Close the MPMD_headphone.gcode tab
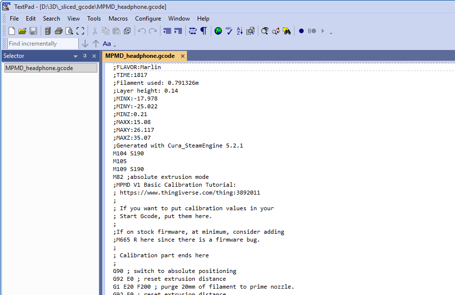The width and height of the screenshot is (455, 295). coord(183,56)
